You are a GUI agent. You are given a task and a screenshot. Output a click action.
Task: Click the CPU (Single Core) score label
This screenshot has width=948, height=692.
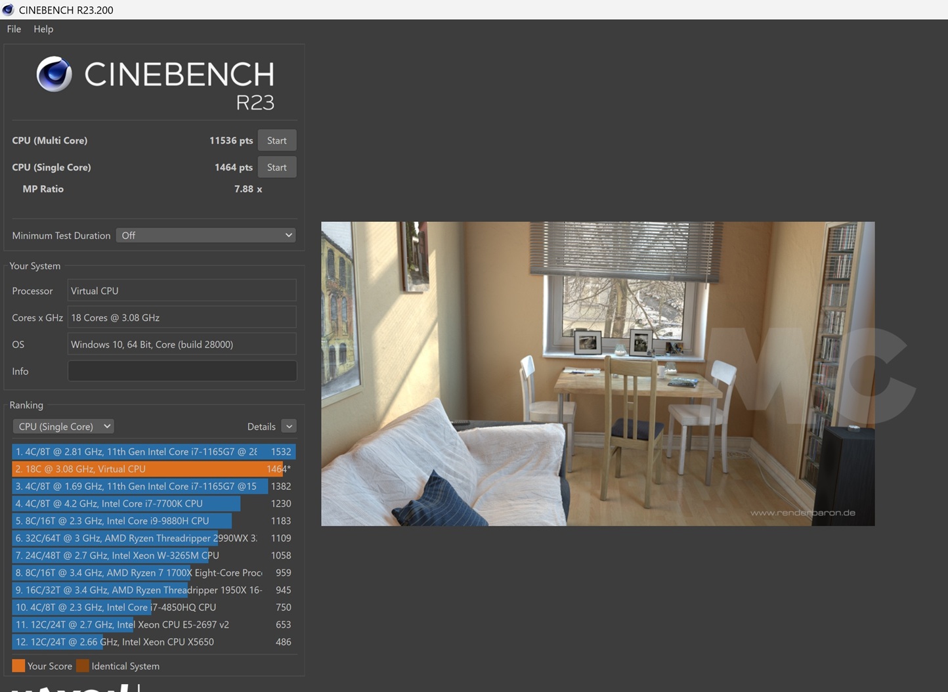click(52, 167)
